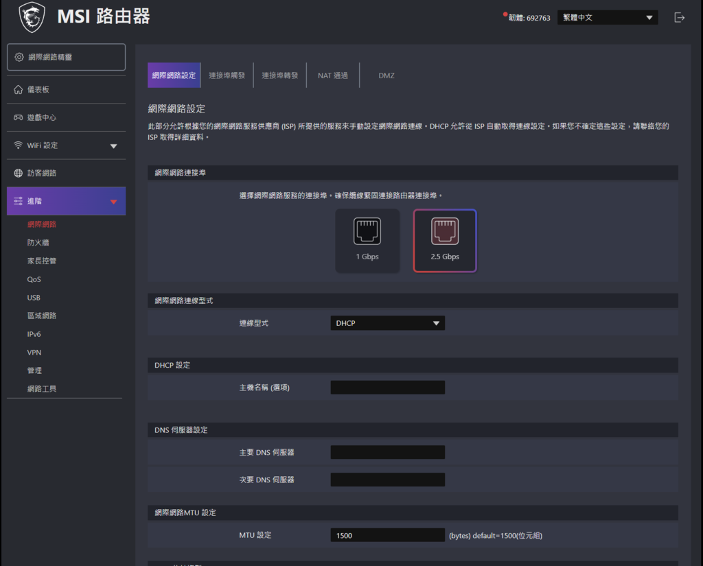Click the WiFi icon beside WiFi 設定
Viewport: 703px width, 566px height.
pyautogui.click(x=18, y=145)
